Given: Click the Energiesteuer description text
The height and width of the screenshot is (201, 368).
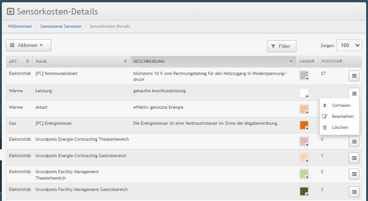Looking at the screenshot, I should (205, 123).
